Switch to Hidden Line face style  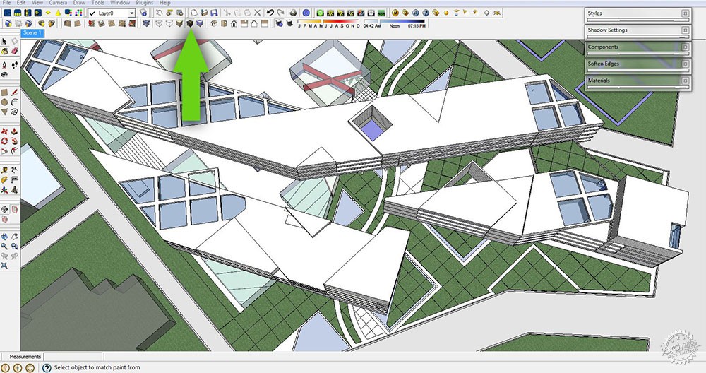(169, 23)
